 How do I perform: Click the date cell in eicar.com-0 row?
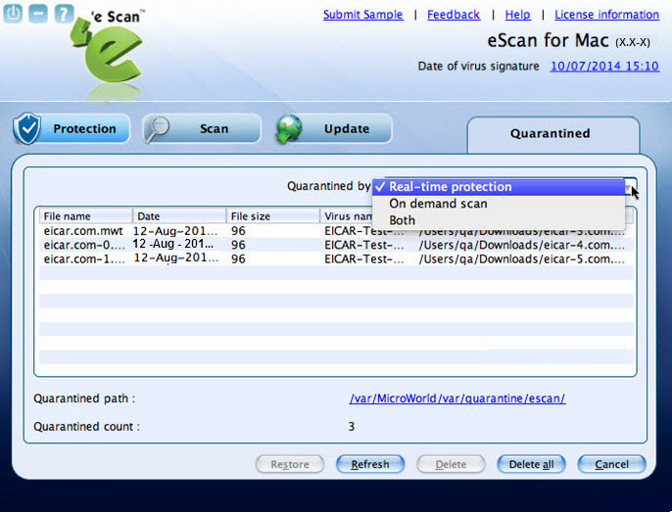pyautogui.click(x=173, y=244)
